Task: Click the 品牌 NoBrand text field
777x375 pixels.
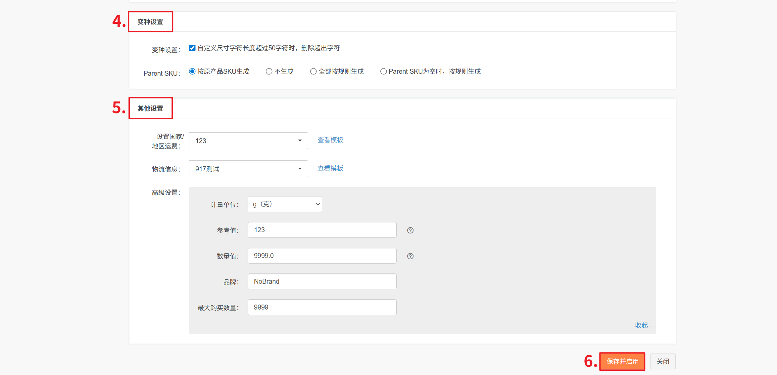Action: [x=322, y=281]
